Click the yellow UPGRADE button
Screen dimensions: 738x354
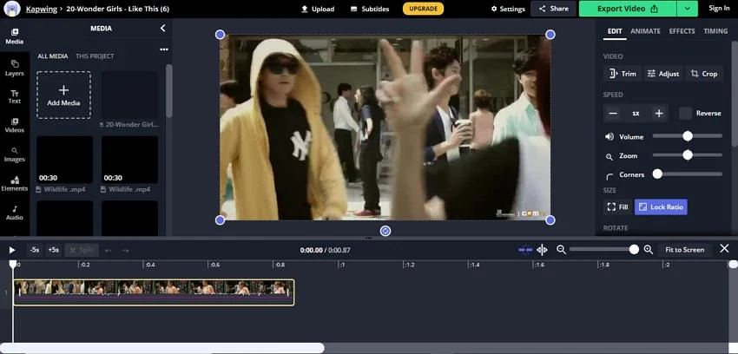(x=423, y=9)
